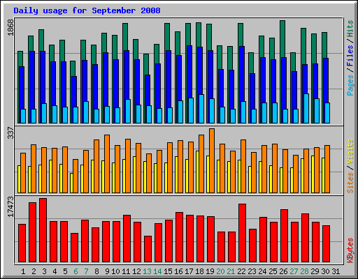
Task: Select the red KBytes bar for day 22
Action: click(242, 233)
